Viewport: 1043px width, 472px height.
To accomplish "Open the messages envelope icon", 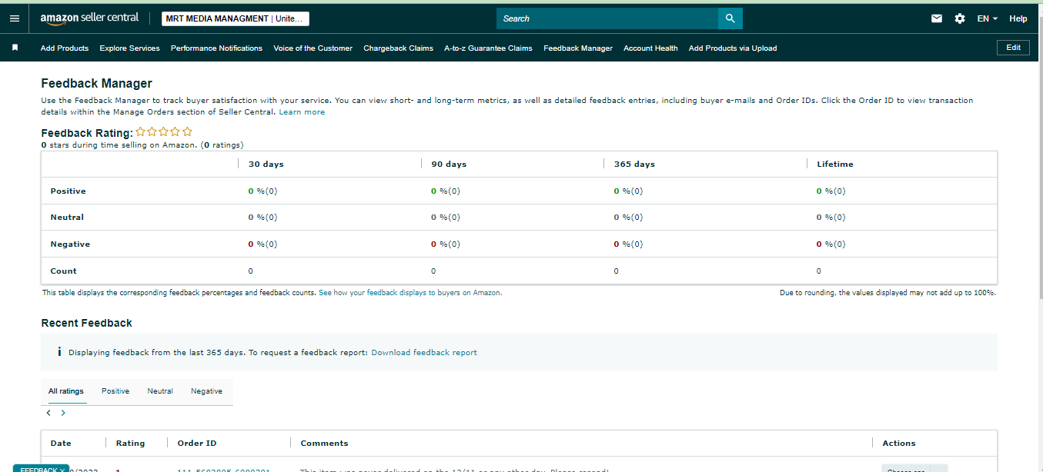I will click(937, 18).
